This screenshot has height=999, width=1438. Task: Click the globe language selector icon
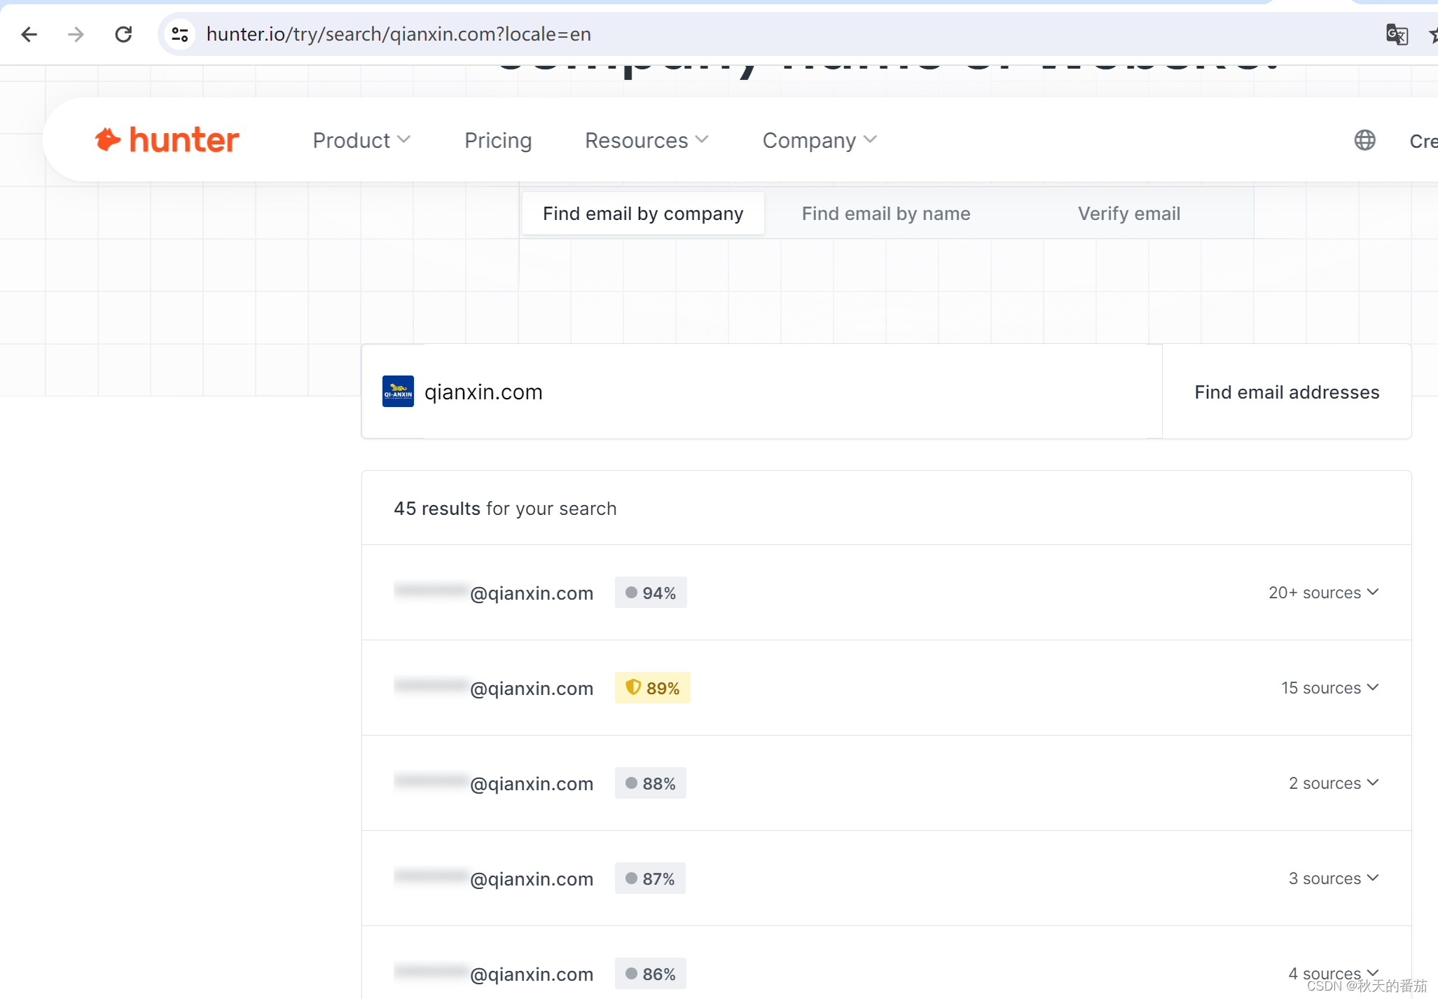(x=1364, y=139)
